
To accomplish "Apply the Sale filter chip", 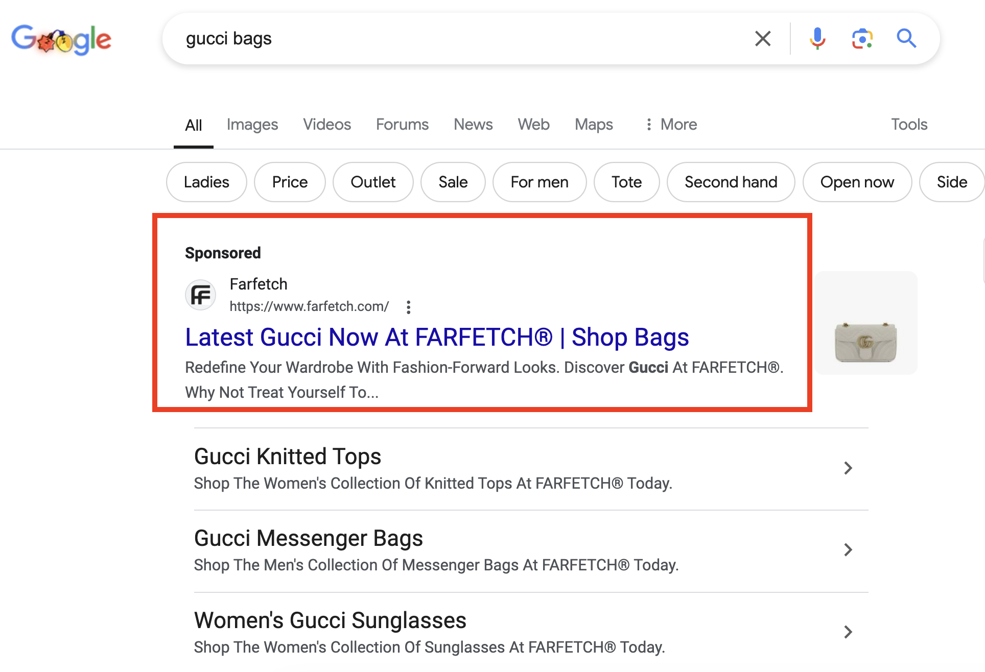I will click(x=453, y=182).
